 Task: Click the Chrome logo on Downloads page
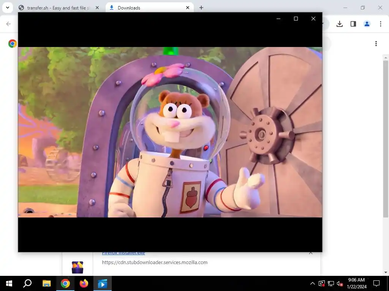(13, 44)
